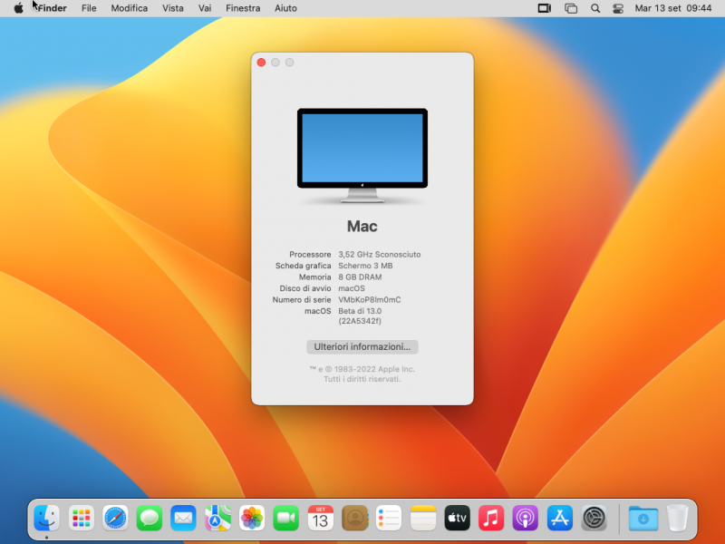725x544 pixels.
Task: Open the App Store
Action: pos(559,519)
